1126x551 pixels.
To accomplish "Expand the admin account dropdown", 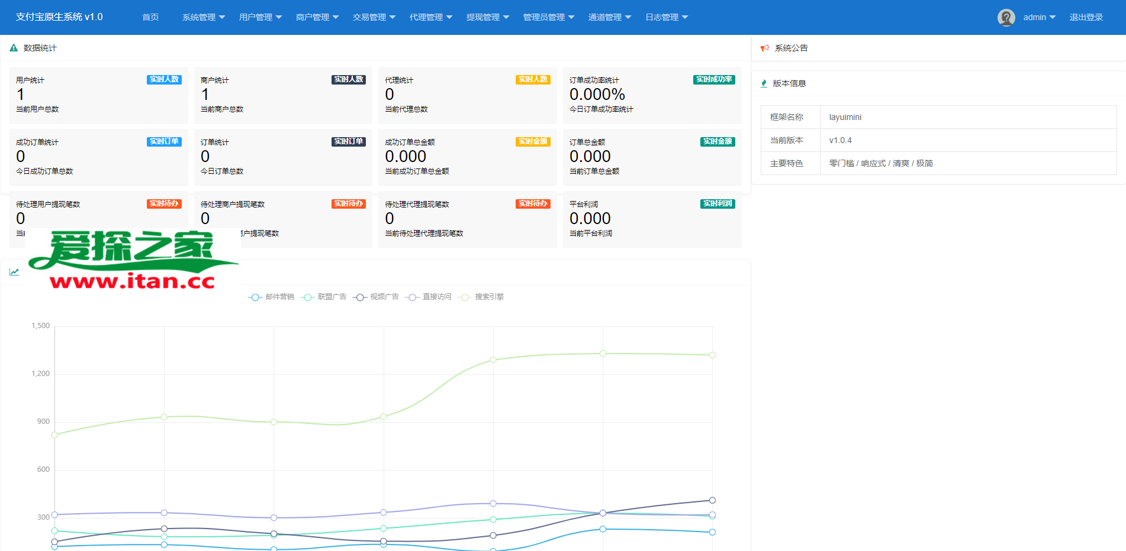I will coord(1039,18).
